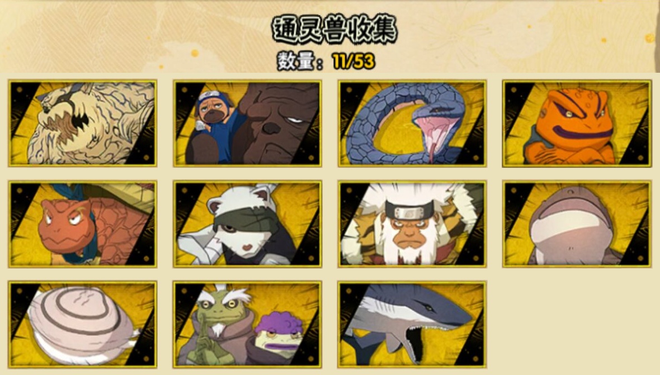Choose the orange toad summon card

577,123
